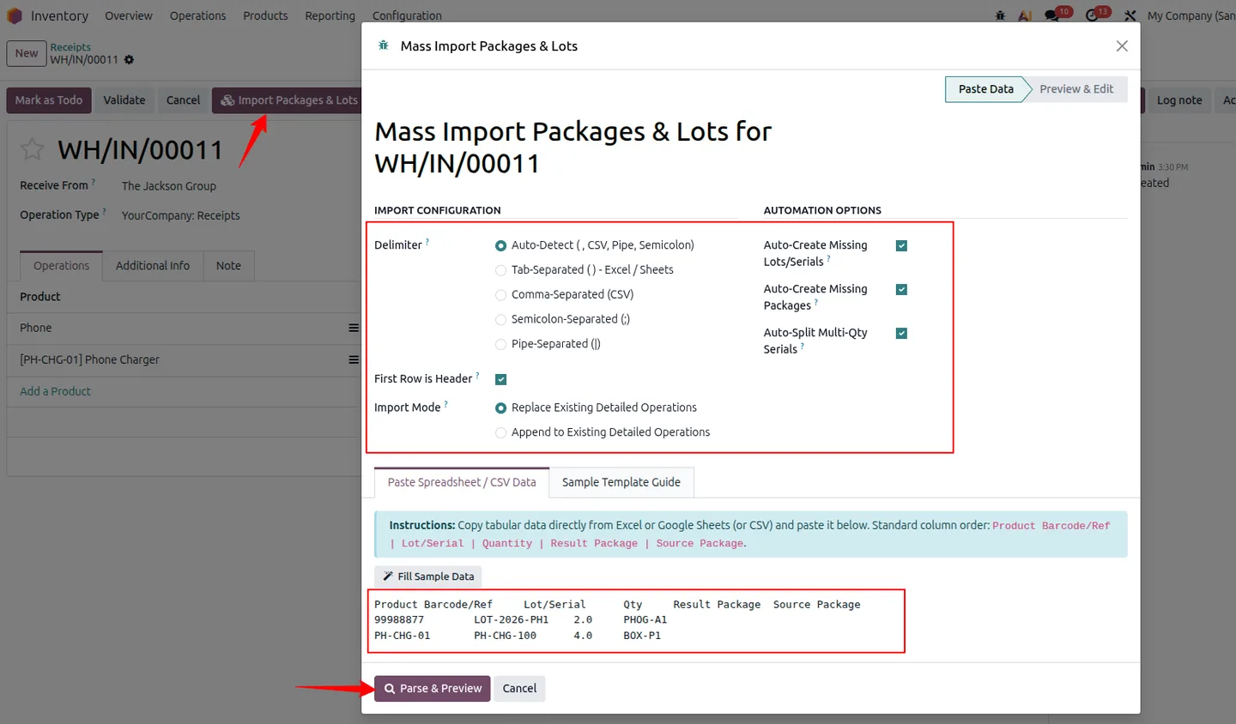The height and width of the screenshot is (724, 1236).
Task: Select Pipe-Separated delimiter
Action: (x=500, y=344)
